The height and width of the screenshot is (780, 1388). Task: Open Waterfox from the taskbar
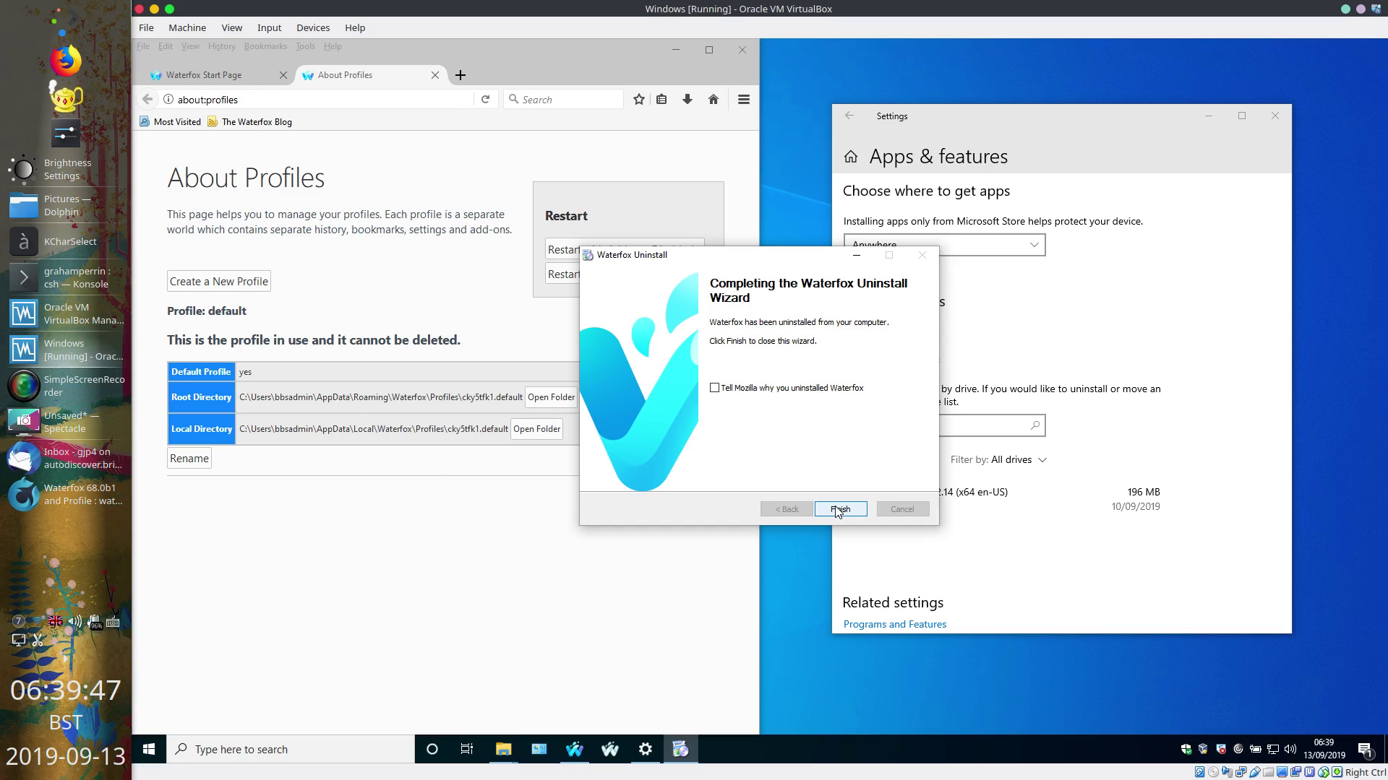(x=575, y=749)
